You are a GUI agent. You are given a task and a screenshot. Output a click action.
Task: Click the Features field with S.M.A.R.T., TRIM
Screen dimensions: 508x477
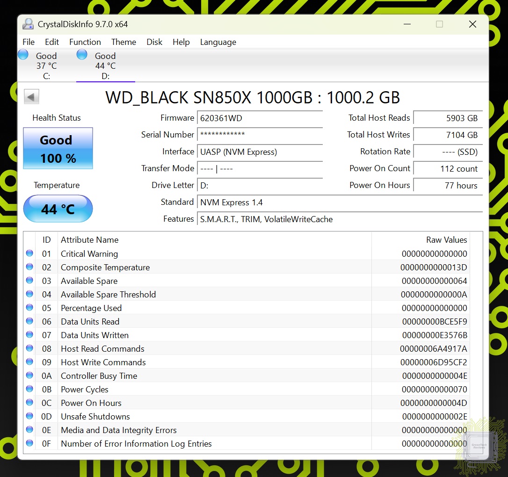tap(340, 219)
